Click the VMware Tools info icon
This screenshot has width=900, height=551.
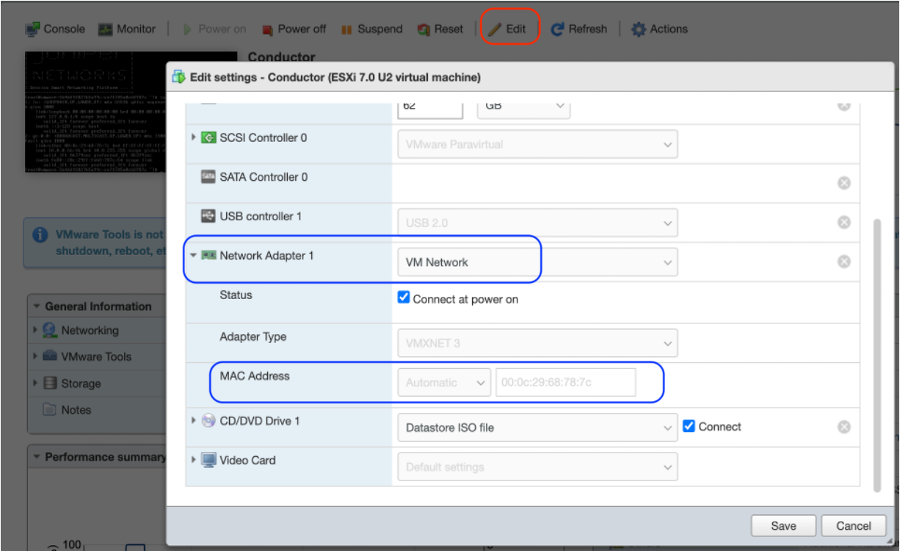[x=40, y=235]
